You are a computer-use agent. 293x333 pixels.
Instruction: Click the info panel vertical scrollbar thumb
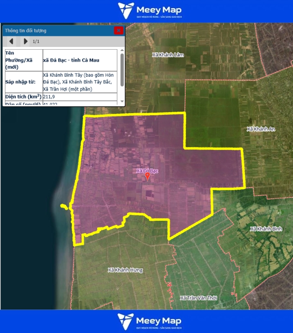[x=122, y=69]
